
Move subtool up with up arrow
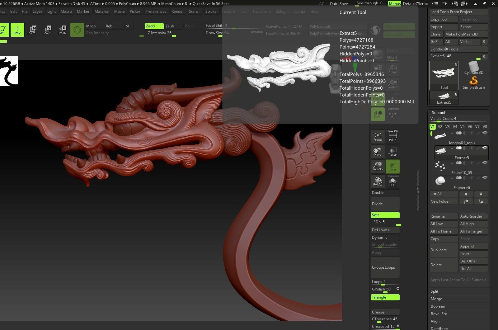466,194
